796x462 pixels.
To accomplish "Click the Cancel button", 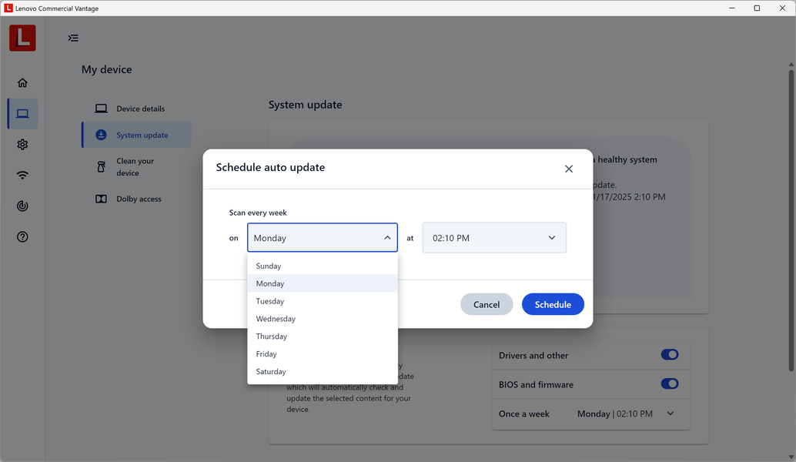I will 487,304.
